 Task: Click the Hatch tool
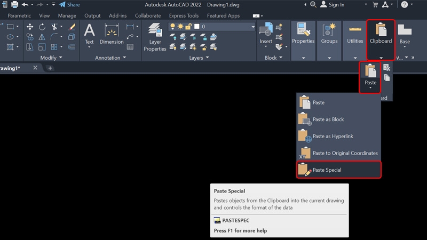pyautogui.click(x=10, y=47)
